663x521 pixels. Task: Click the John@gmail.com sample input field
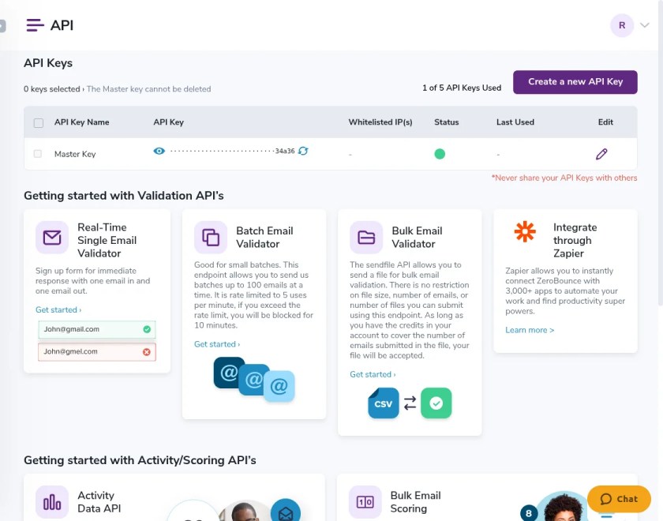[97, 329]
